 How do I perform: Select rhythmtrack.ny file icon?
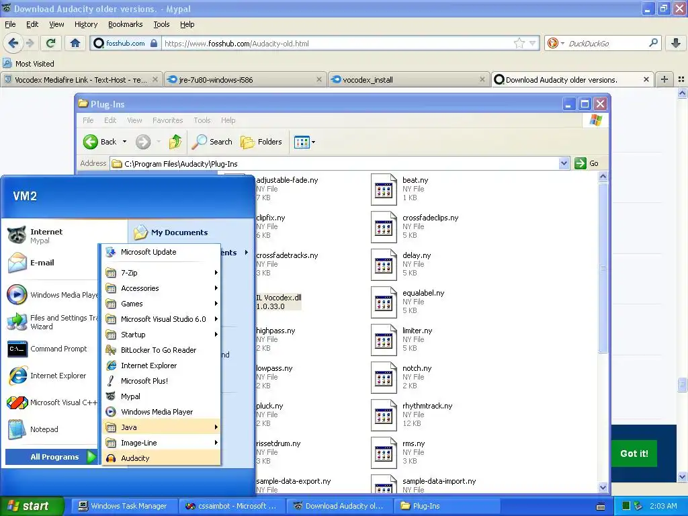[x=384, y=416]
